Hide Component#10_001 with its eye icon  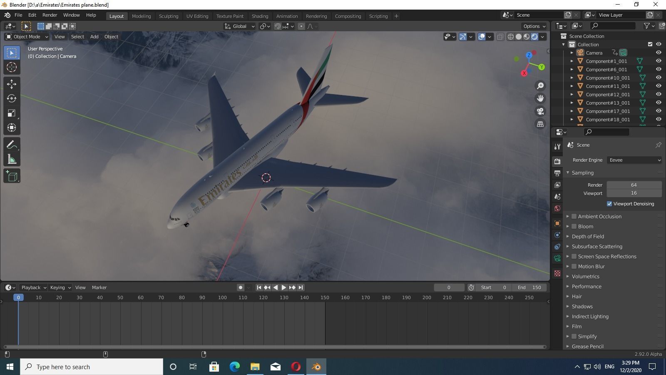(659, 77)
